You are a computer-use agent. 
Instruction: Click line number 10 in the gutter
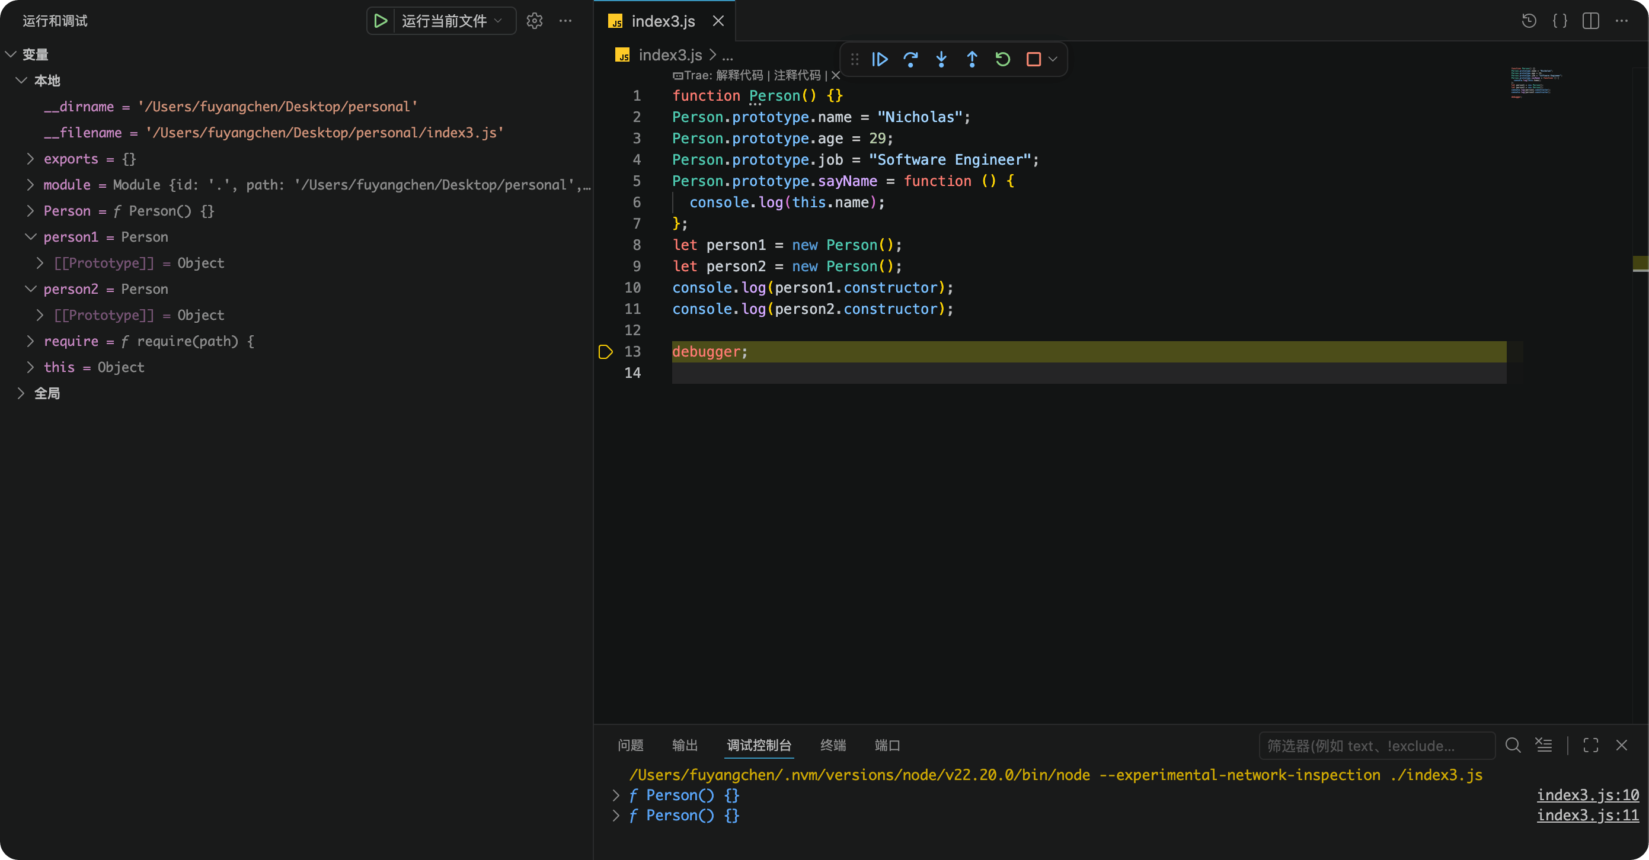pyautogui.click(x=632, y=288)
